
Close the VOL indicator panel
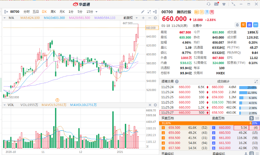click(x=150, y=105)
